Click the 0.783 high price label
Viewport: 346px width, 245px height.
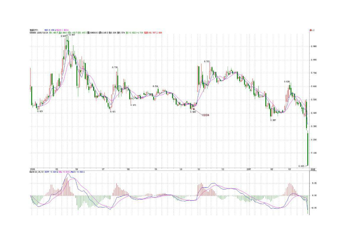click(207, 61)
